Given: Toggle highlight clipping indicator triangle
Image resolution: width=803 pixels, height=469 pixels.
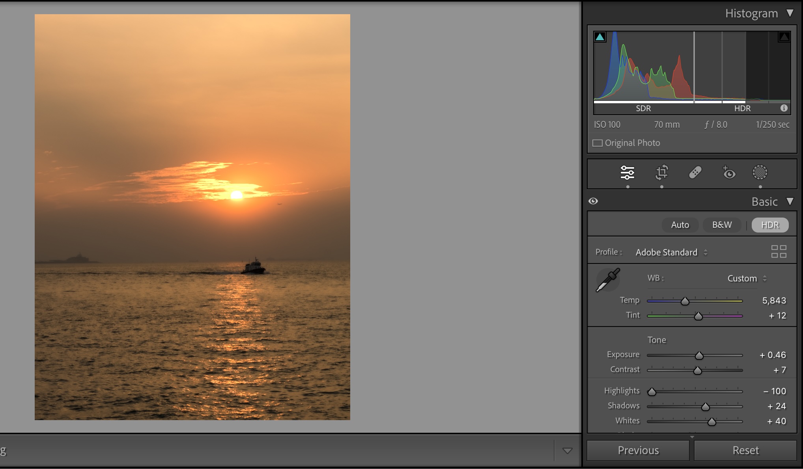Looking at the screenshot, I should click(x=784, y=37).
